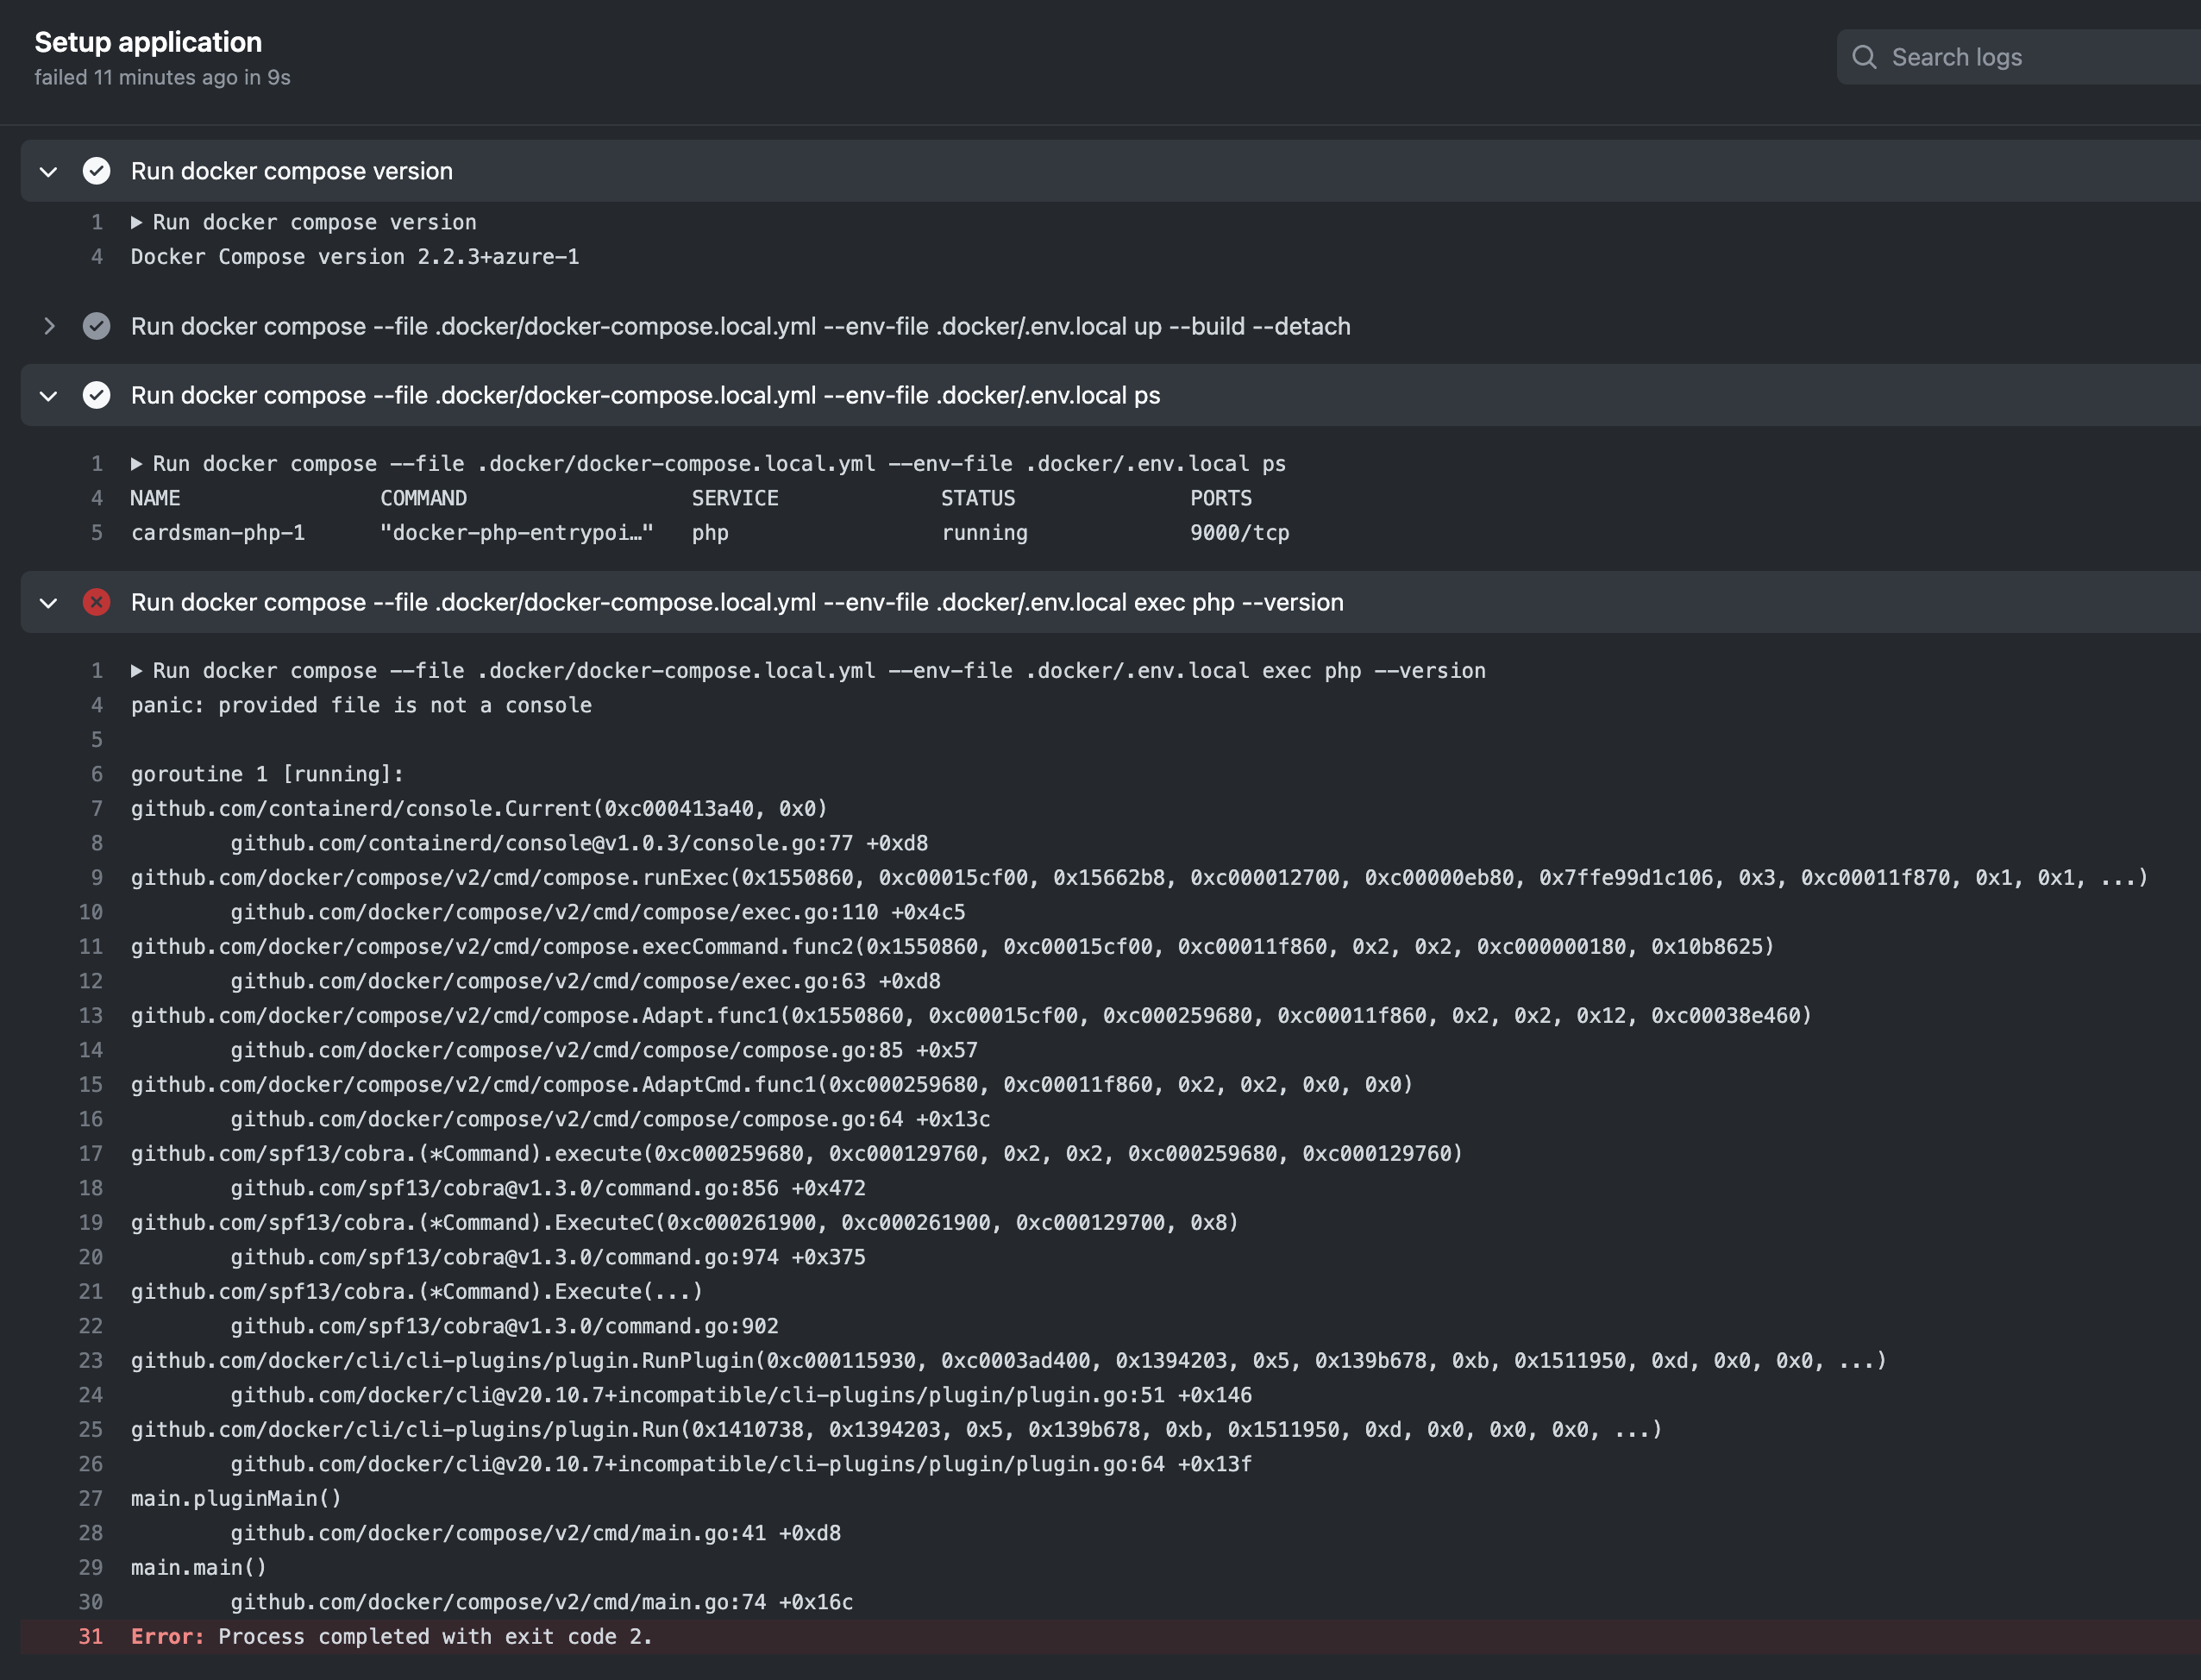Click line number 5 of cardsman-php-1 row
Image resolution: width=2201 pixels, height=1680 pixels.
(97, 533)
